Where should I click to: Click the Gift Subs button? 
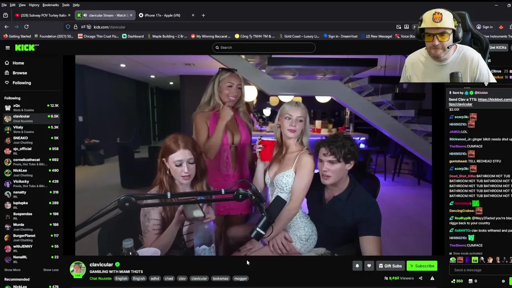point(390,266)
